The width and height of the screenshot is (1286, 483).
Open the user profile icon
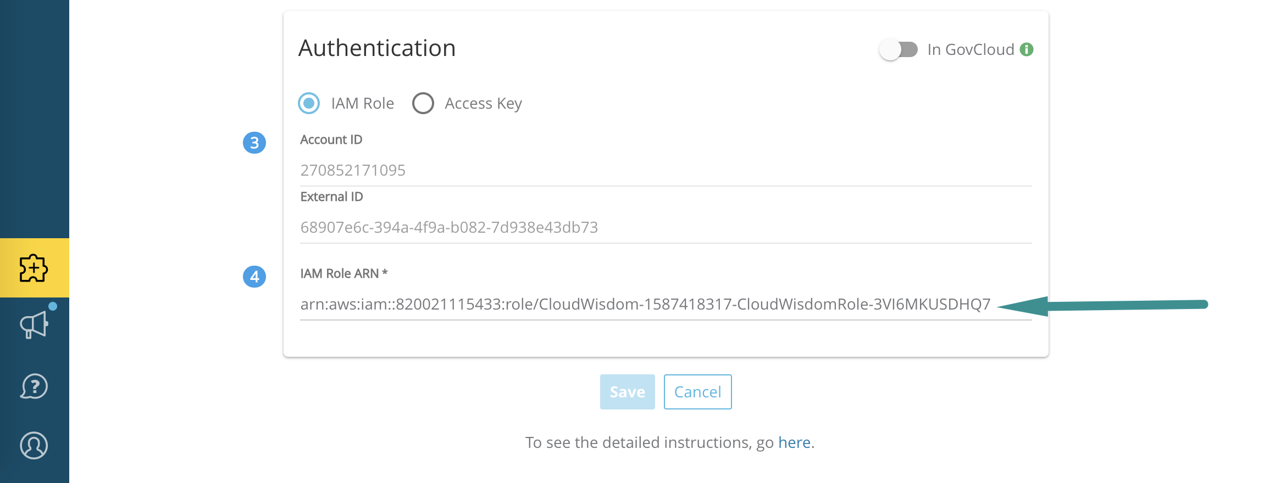pos(34,445)
